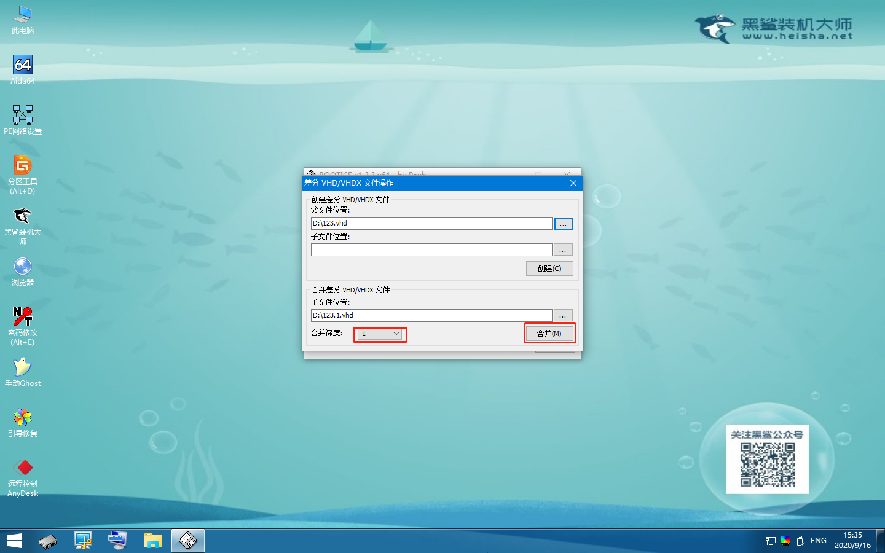Click the 合并(M) button
Image resolution: width=885 pixels, height=553 pixels.
[549, 334]
